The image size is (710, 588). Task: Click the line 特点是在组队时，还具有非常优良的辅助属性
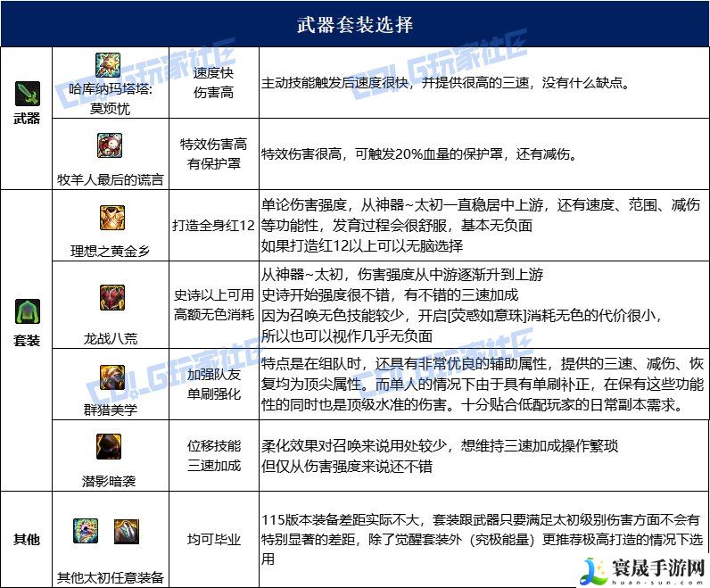tap(483, 363)
